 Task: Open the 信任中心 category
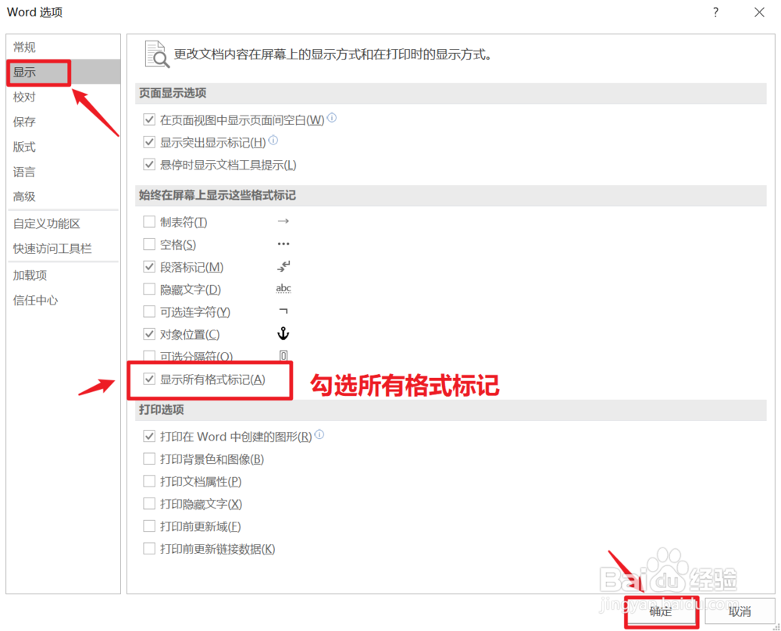pos(63,301)
